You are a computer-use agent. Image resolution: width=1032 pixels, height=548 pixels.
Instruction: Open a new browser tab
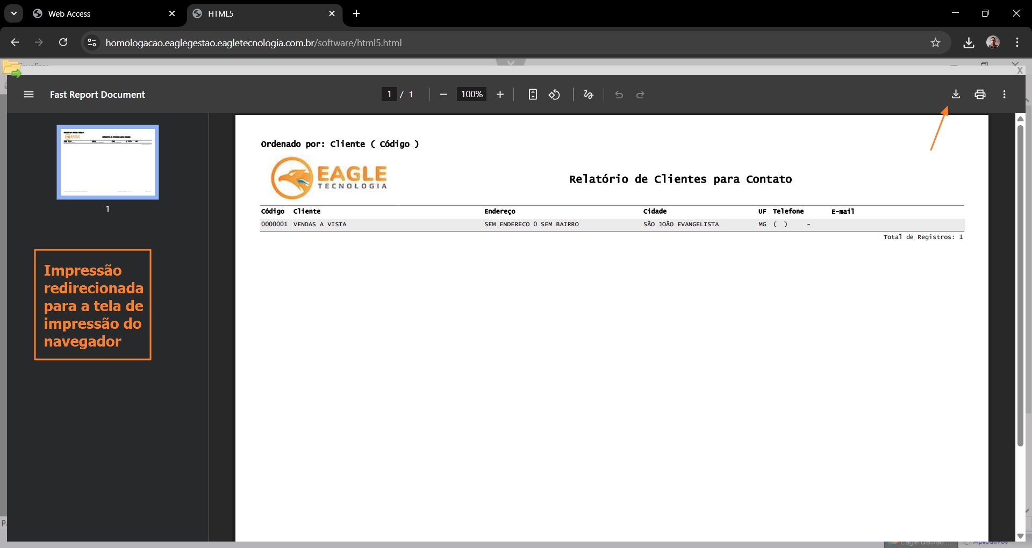pyautogui.click(x=356, y=13)
